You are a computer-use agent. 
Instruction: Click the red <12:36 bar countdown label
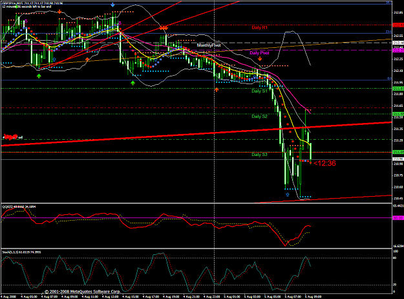324,163
